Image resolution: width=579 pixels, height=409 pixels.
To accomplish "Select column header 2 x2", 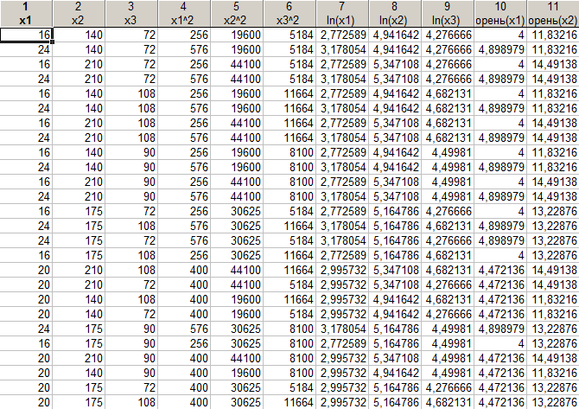I will tap(79, 13).
